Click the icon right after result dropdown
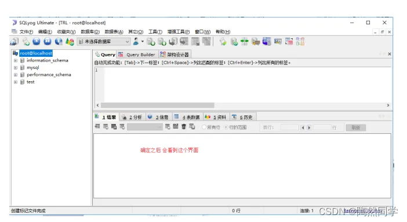This screenshot has width=407, height=222. pyautogui.click(x=168, y=126)
